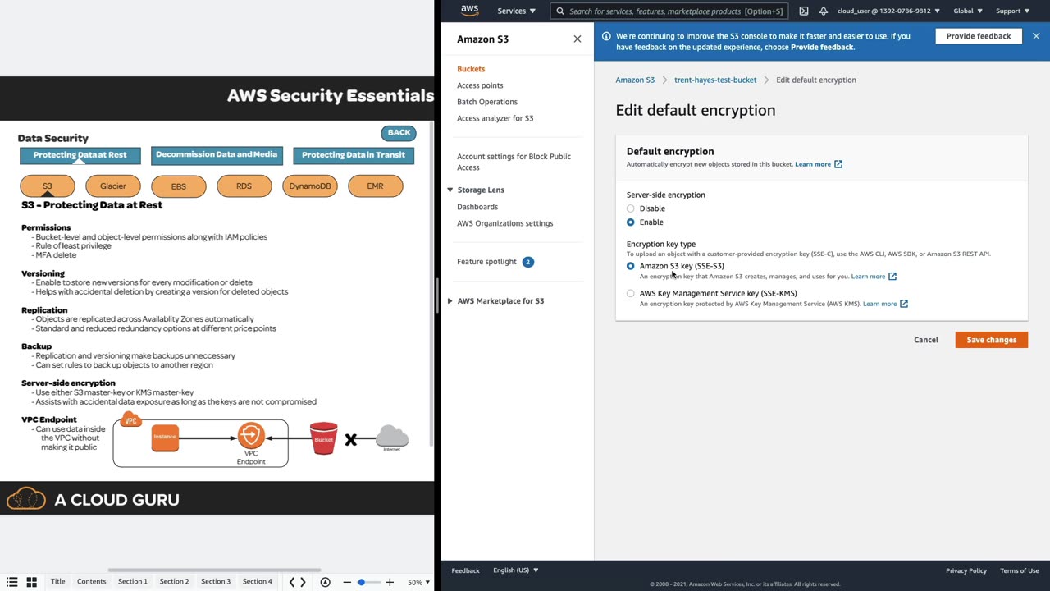This screenshot has width=1050, height=591.
Task: Switch to grid thumbnail view
Action: click(x=32, y=582)
